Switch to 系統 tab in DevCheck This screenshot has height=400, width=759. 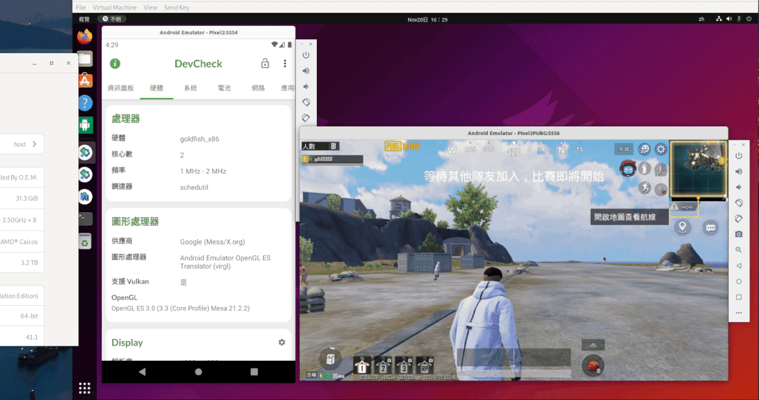click(190, 88)
